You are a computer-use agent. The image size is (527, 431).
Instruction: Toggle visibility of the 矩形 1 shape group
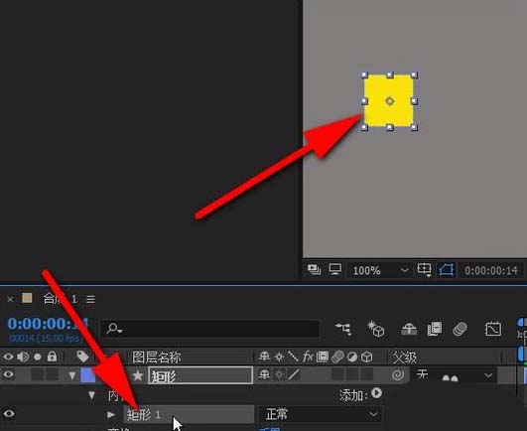[x=8, y=413]
